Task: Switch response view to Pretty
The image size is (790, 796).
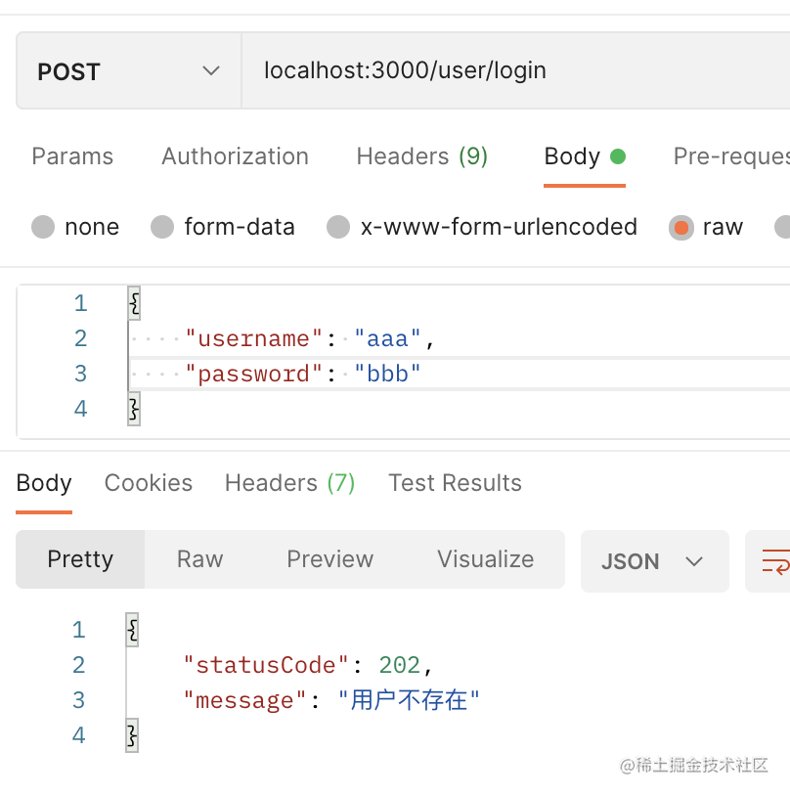Action: pos(80,559)
